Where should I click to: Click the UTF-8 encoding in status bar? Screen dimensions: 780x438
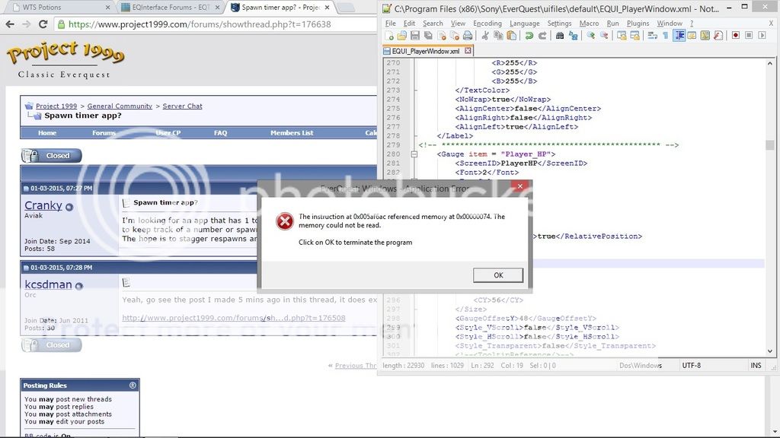click(692, 366)
